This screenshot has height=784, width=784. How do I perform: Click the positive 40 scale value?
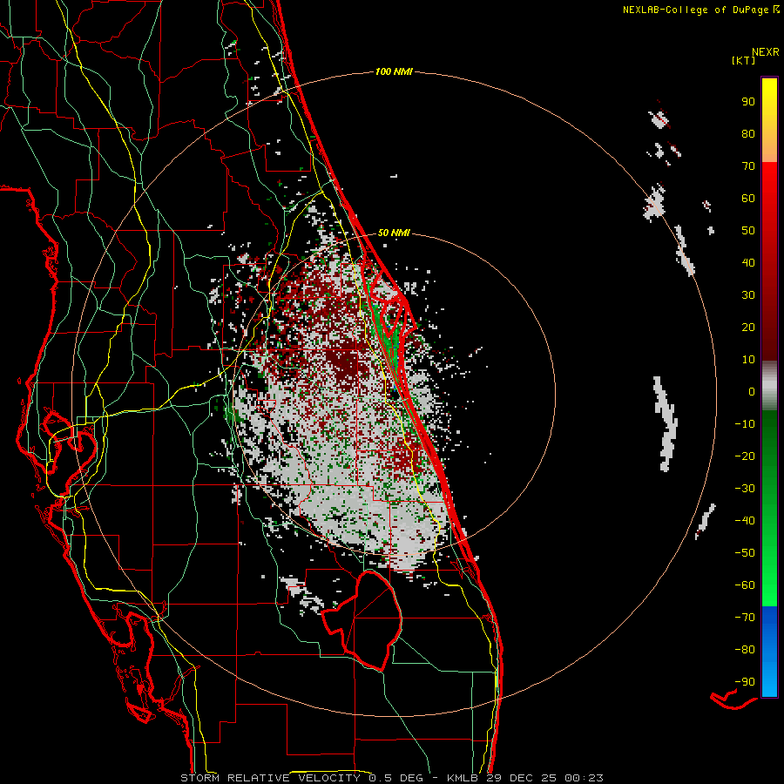click(x=748, y=262)
